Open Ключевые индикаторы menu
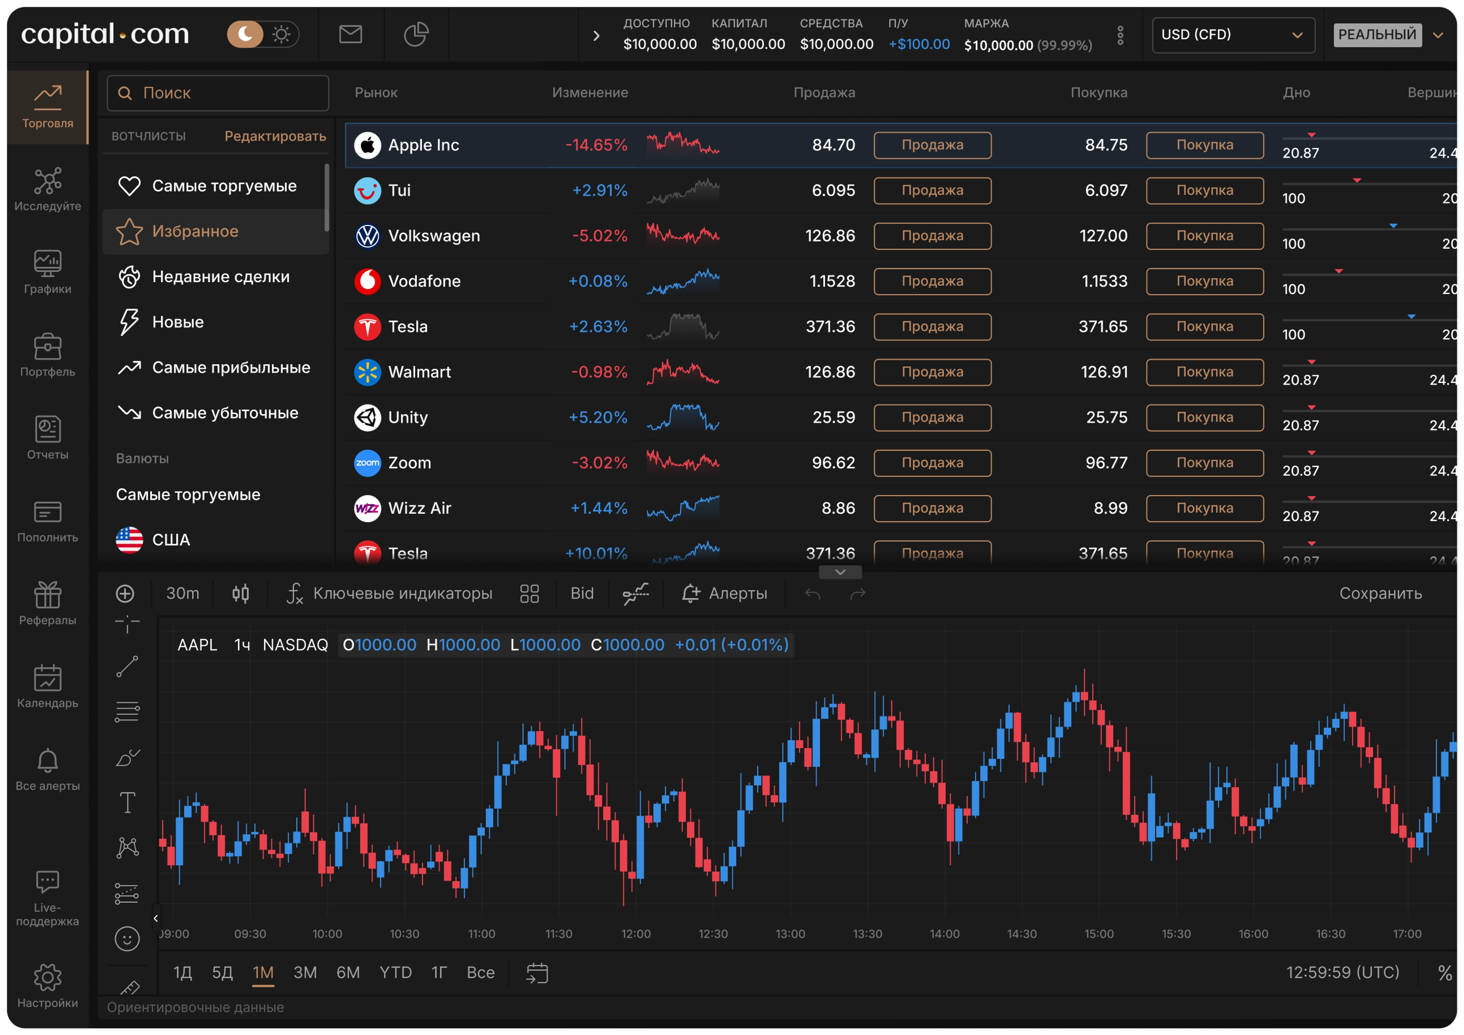 tap(390, 594)
